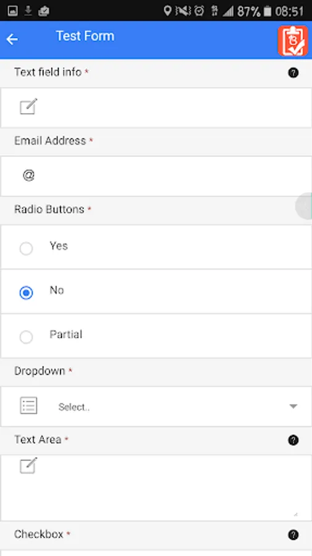Expand the Dropdown arrow
The image size is (312, 556).
point(294,406)
